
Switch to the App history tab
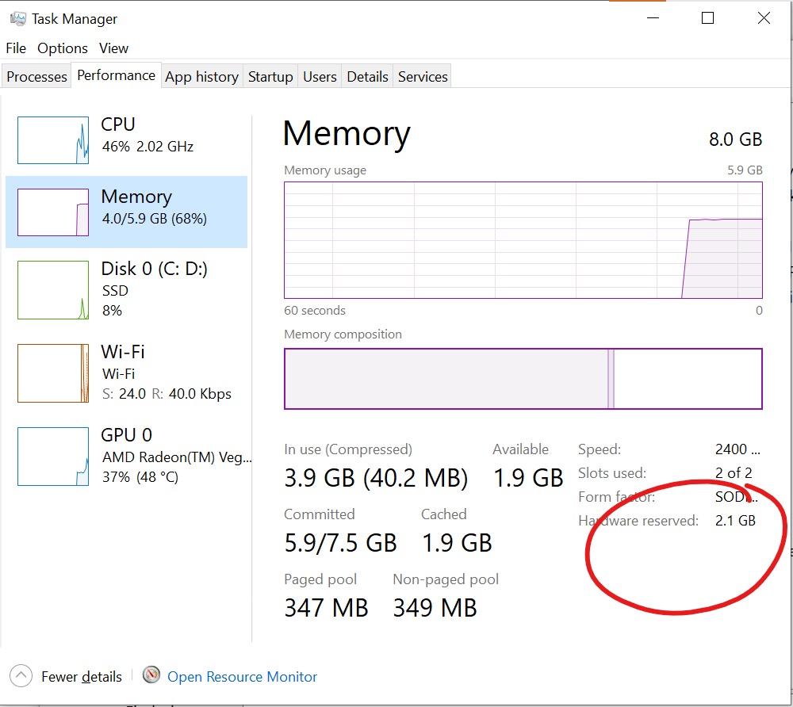coord(201,77)
